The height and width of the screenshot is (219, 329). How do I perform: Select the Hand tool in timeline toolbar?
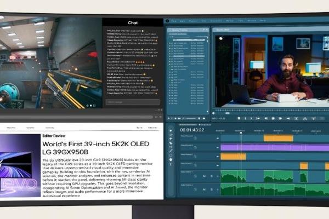171,160
